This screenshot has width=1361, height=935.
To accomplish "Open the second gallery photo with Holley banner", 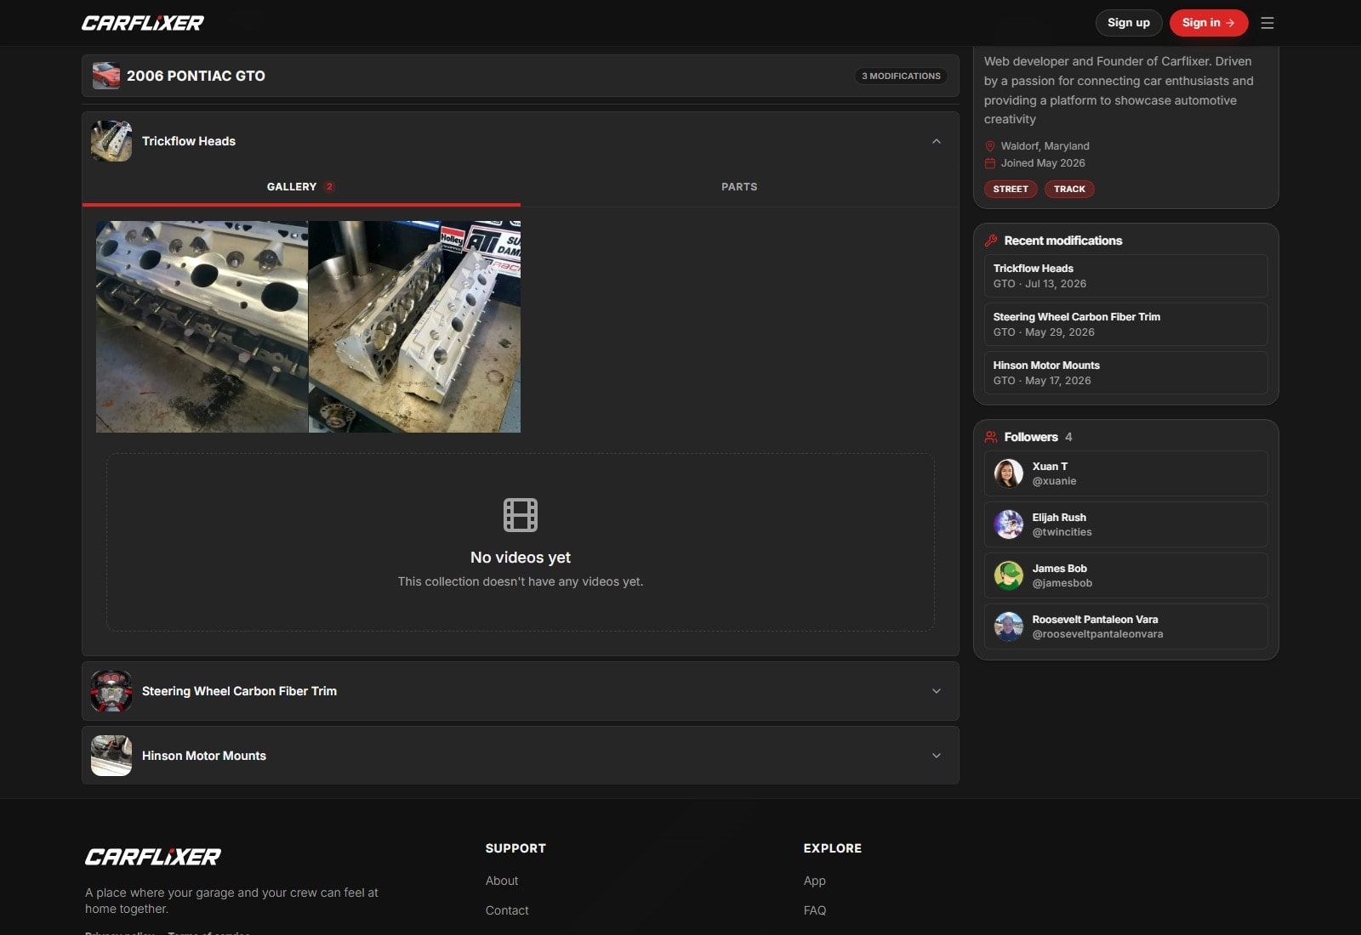I will click(414, 326).
